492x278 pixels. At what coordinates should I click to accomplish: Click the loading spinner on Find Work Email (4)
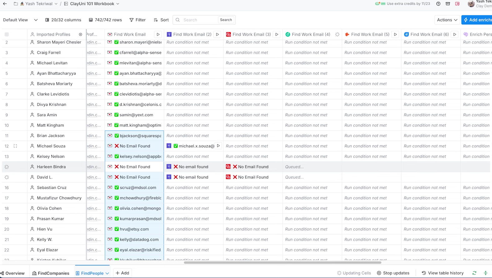click(x=337, y=34)
